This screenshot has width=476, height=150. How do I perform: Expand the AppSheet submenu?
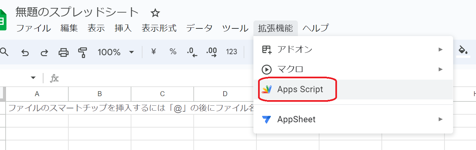coord(353,119)
